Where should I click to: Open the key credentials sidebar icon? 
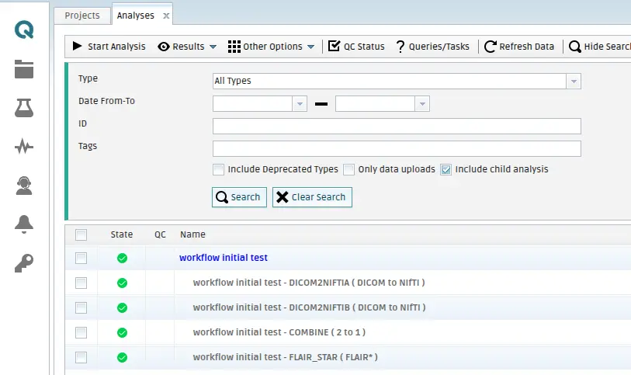(24, 263)
